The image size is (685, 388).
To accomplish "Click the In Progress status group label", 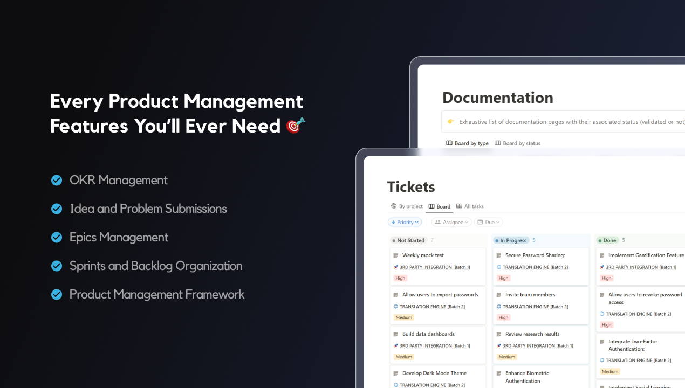I will (x=511, y=240).
